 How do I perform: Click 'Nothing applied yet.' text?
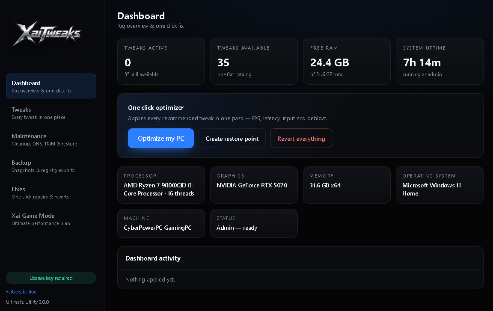click(x=150, y=280)
